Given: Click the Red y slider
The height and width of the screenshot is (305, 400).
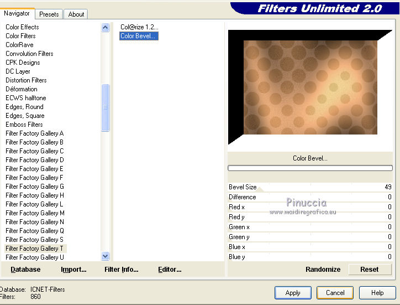Looking at the screenshot, I should pos(310,217).
